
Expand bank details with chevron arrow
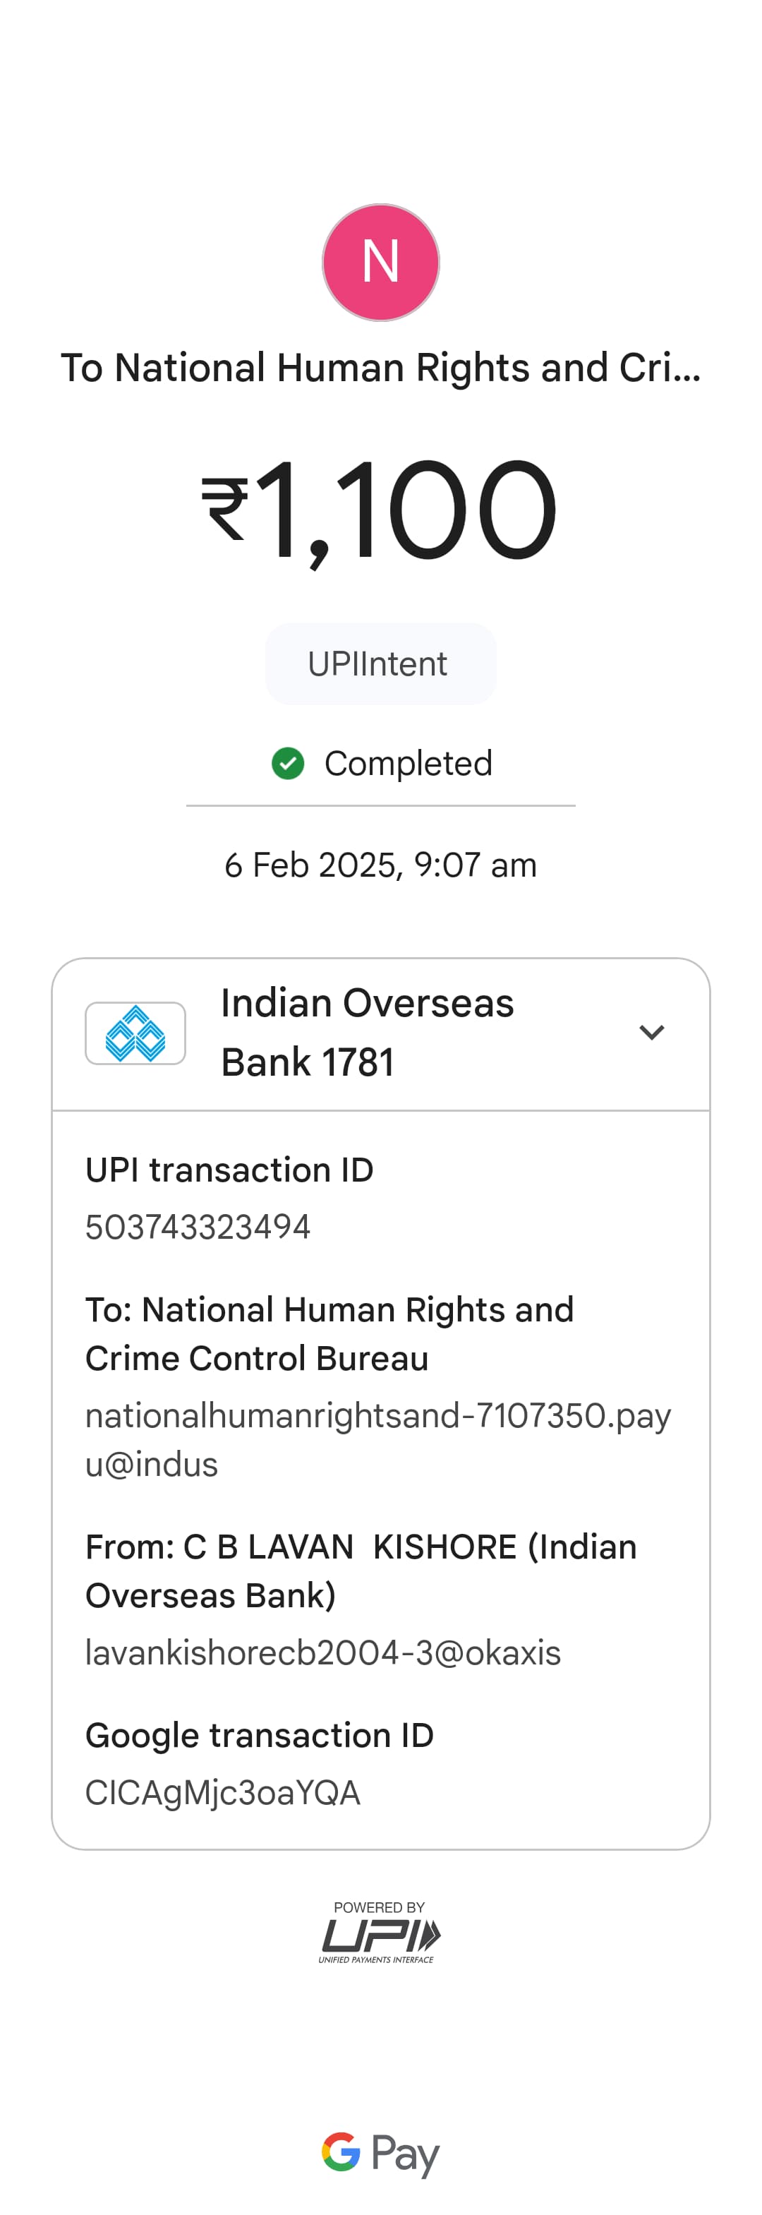coord(652,1032)
